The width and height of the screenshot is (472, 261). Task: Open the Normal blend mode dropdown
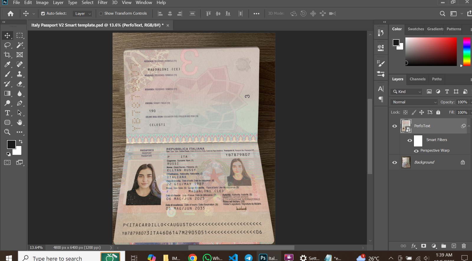[414, 102]
